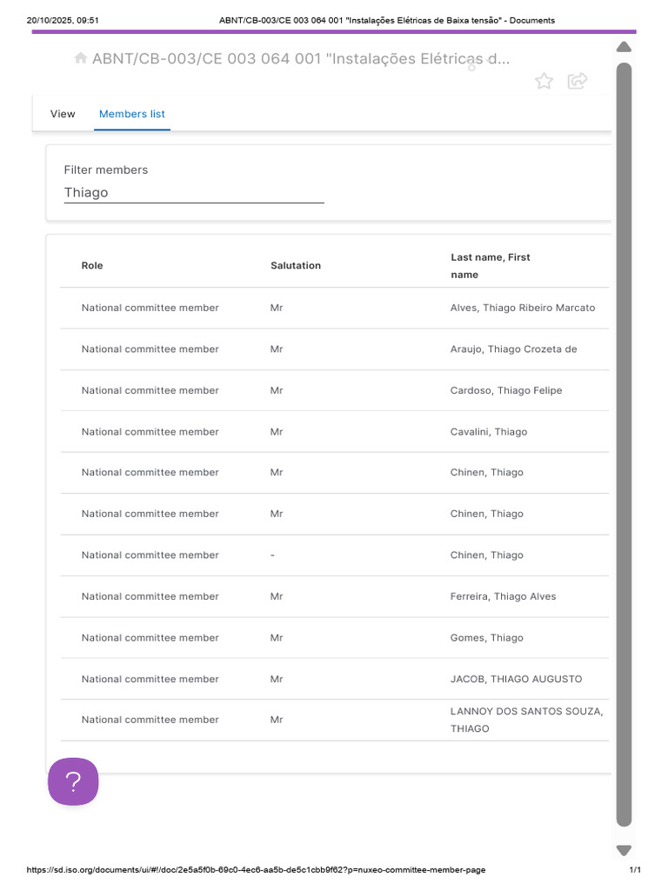Mark document as favorite with star icon
668x890 pixels.
[x=544, y=81]
